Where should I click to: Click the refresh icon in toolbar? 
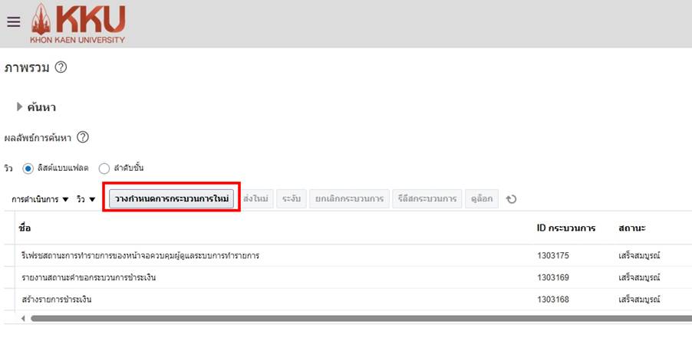511,199
